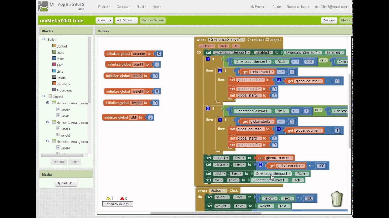Image resolution: width=389 pixels, height=218 pixels.
Task: Click mutator icon on the counter + 0 block
Action: [x=279, y=80]
